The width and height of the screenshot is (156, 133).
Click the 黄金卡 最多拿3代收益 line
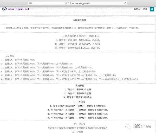pos(77,90)
